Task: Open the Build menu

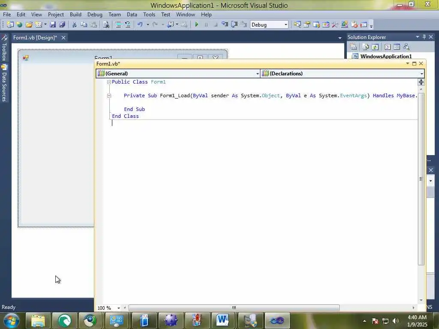Action: [75, 15]
